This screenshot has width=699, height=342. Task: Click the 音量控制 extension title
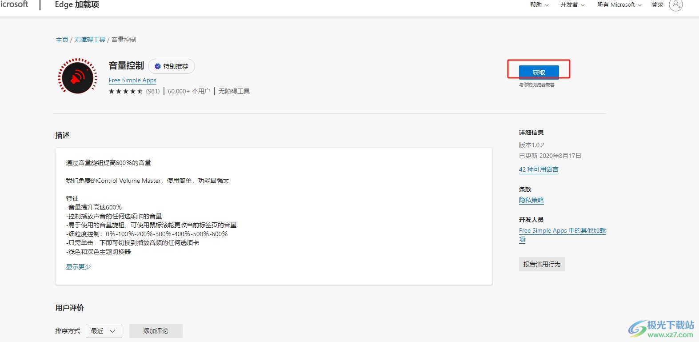pos(127,66)
